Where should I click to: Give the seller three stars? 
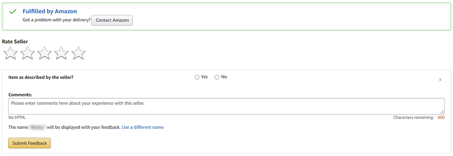pos(44,53)
